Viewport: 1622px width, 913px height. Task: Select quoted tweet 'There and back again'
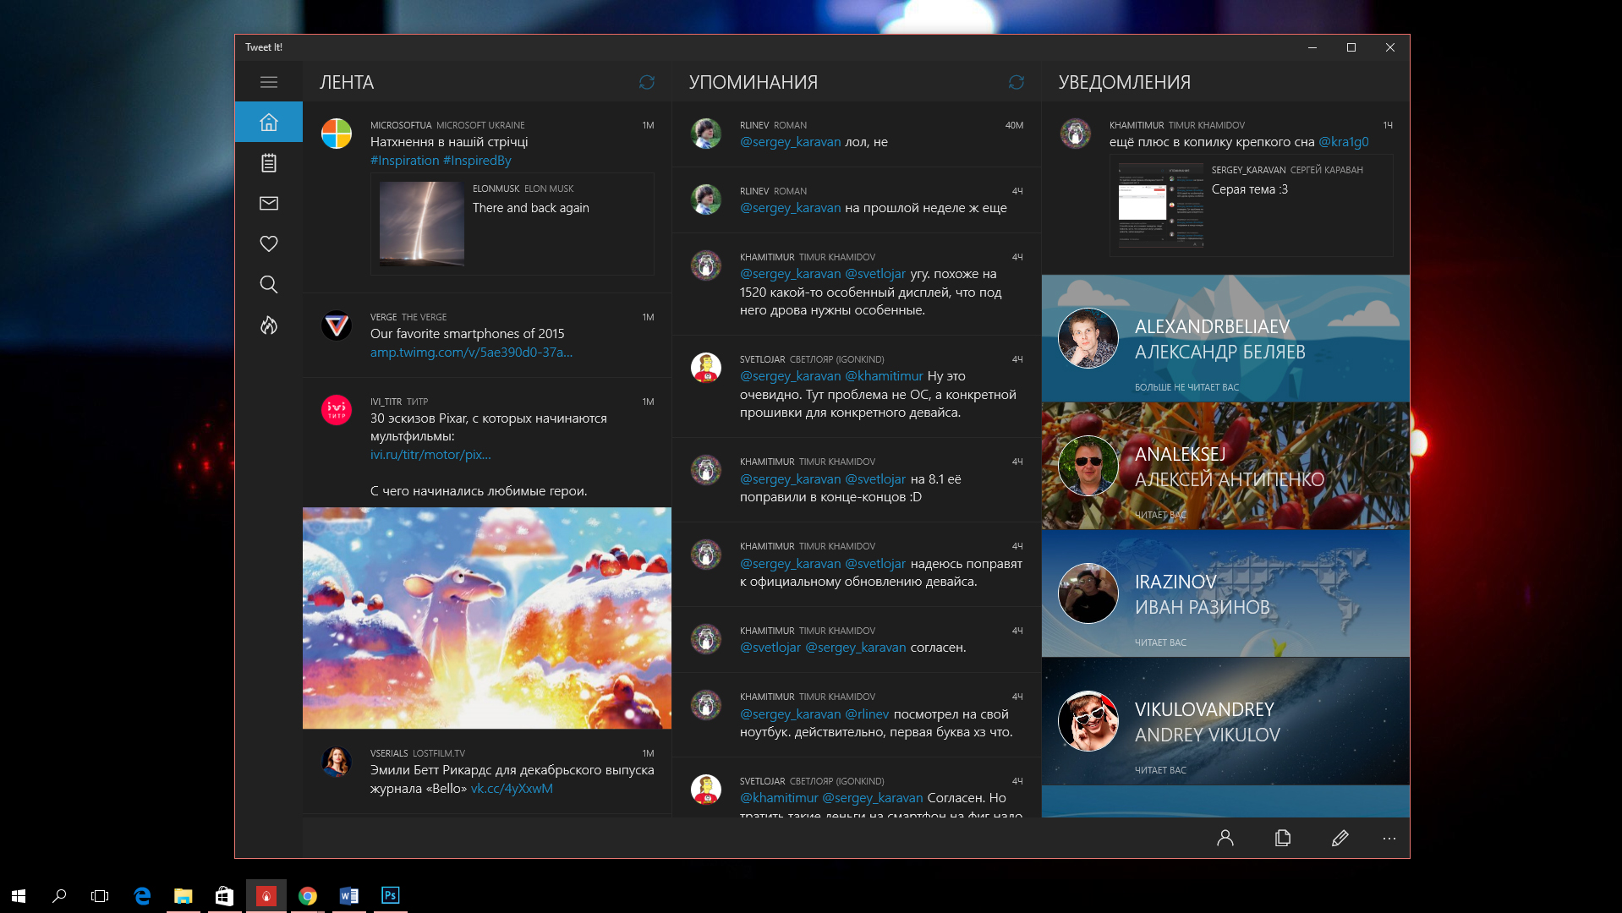click(x=512, y=224)
